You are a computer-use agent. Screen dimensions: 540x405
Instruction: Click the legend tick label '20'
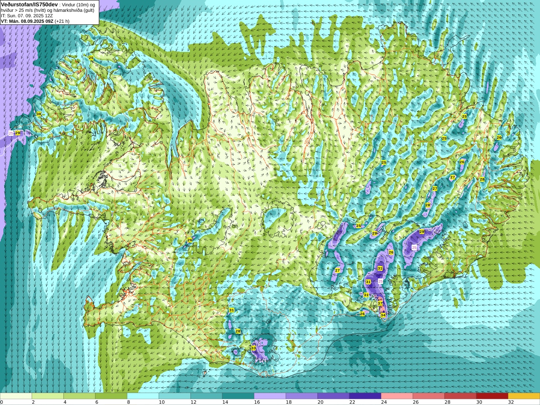coord(321,402)
